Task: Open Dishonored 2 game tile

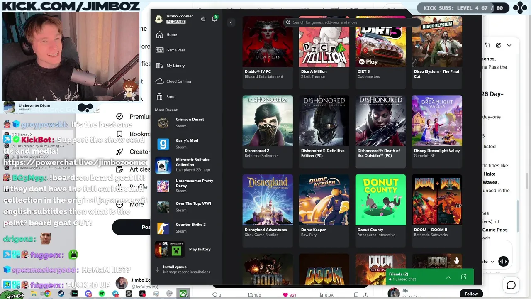Action: (268, 132)
